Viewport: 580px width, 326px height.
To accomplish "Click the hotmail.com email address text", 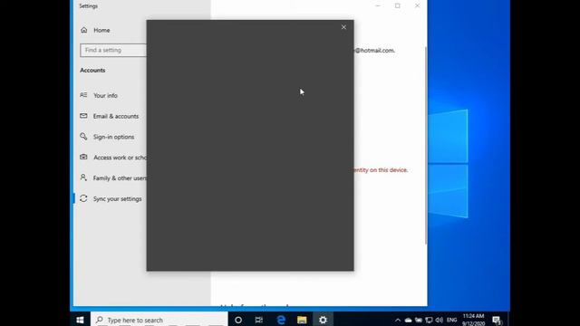I will [x=374, y=51].
